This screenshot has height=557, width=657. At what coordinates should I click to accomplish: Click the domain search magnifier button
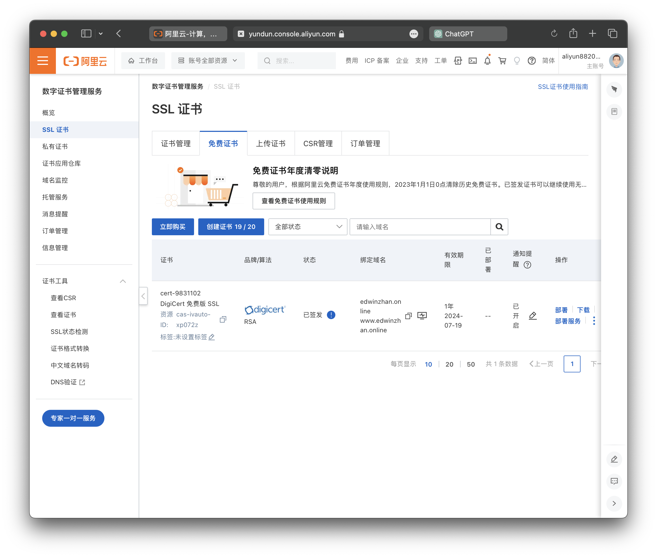(x=499, y=227)
